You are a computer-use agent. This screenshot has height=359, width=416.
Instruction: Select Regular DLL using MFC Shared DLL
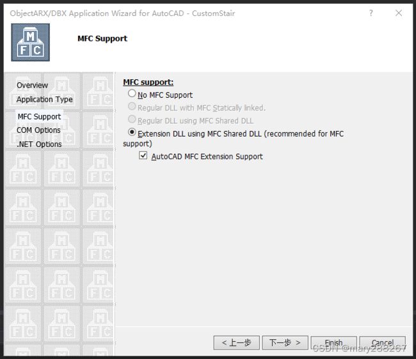(132, 119)
